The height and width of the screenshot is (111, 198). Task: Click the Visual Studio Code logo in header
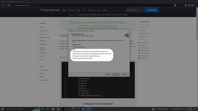[49, 10]
